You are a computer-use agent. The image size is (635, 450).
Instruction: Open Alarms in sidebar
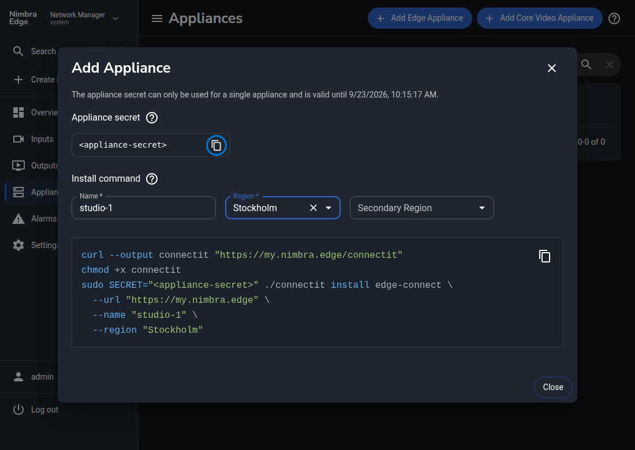click(x=35, y=219)
